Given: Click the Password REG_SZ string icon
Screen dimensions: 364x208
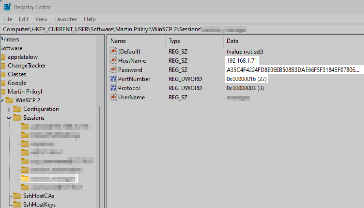Looking at the screenshot, I should pyautogui.click(x=113, y=70).
